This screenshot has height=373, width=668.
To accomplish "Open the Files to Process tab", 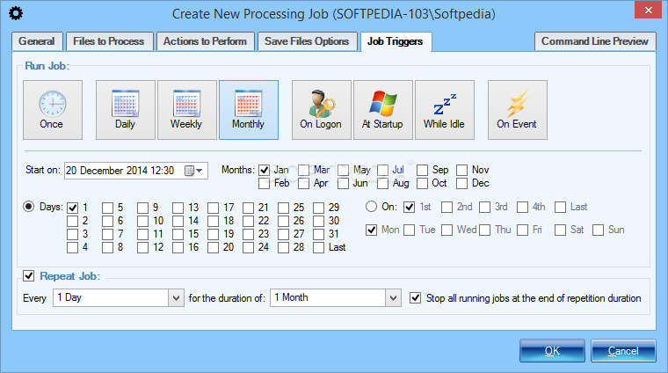I will pyautogui.click(x=109, y=41).
